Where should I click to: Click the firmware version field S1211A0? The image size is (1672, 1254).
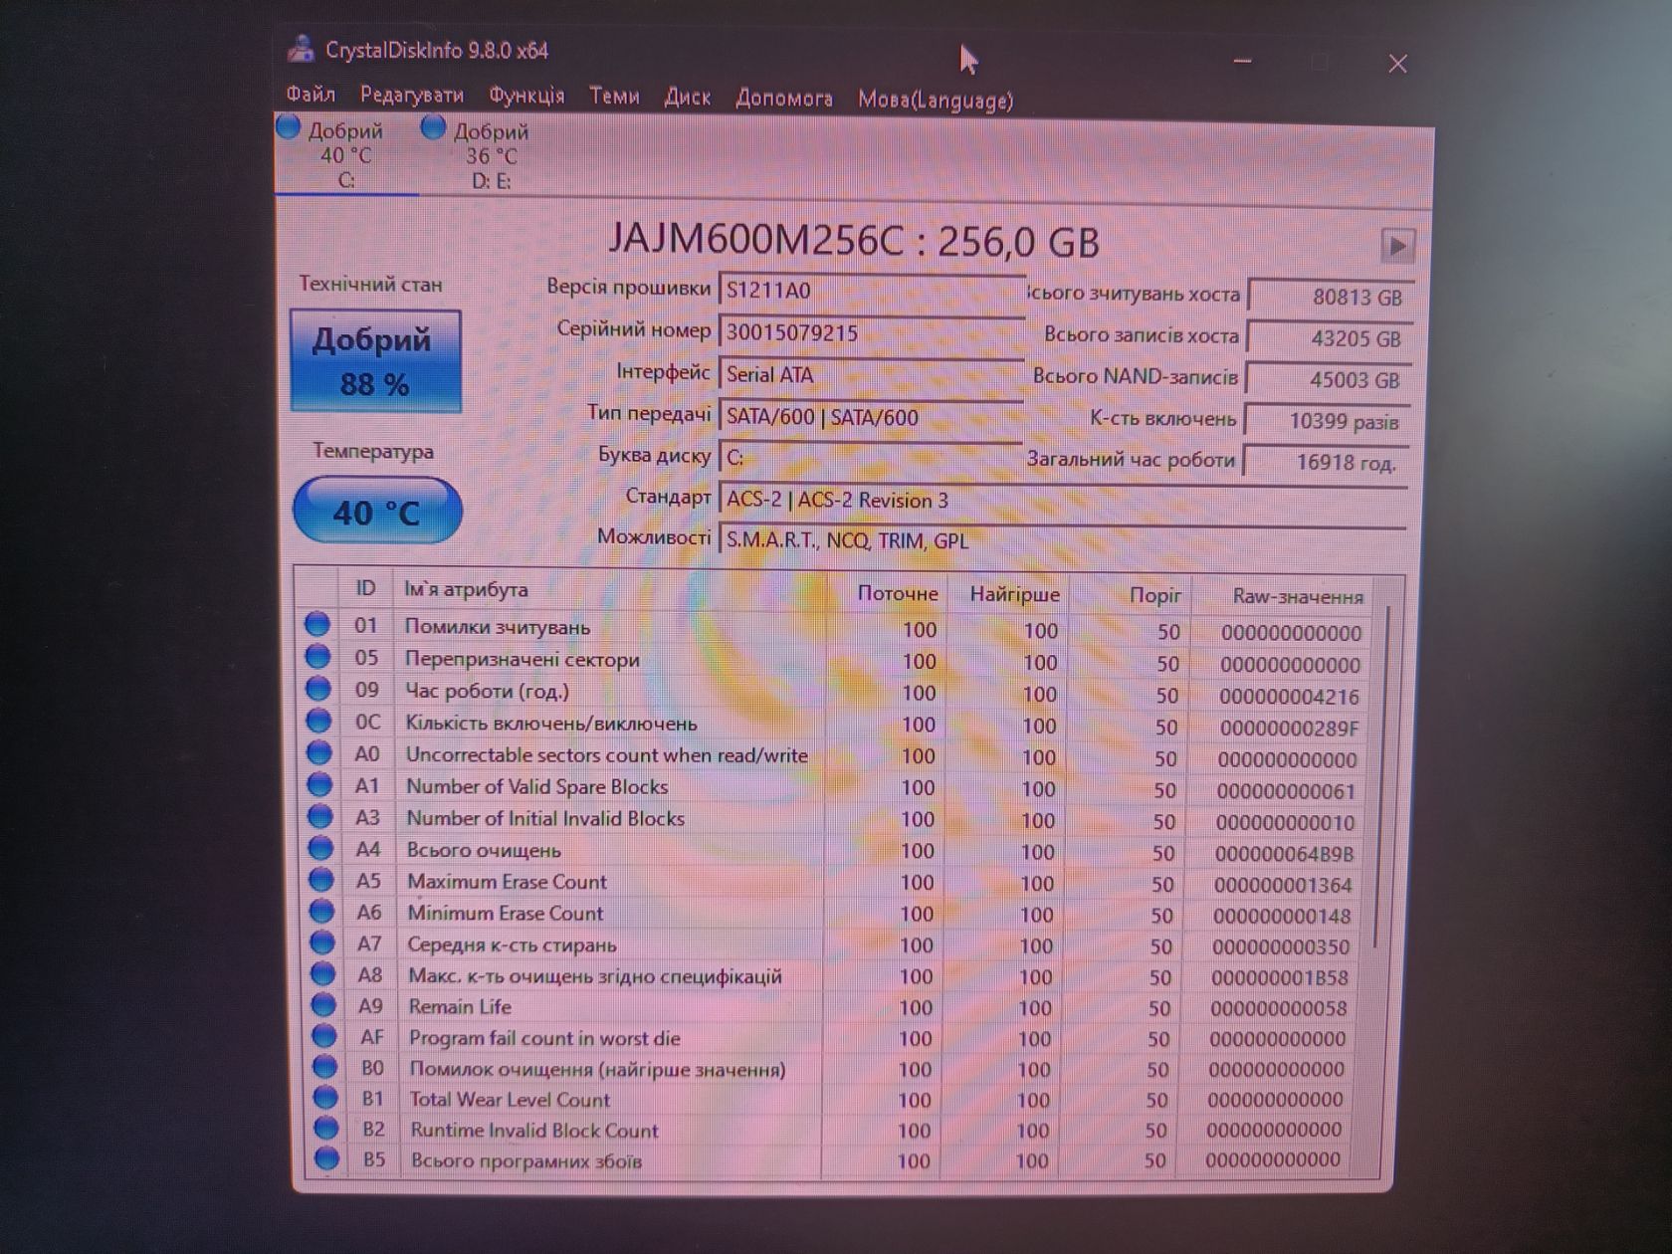(871, 290)
